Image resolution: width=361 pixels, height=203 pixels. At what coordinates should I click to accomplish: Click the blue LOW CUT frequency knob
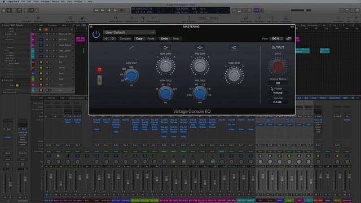pyautogui.click(x=131, y=76)
